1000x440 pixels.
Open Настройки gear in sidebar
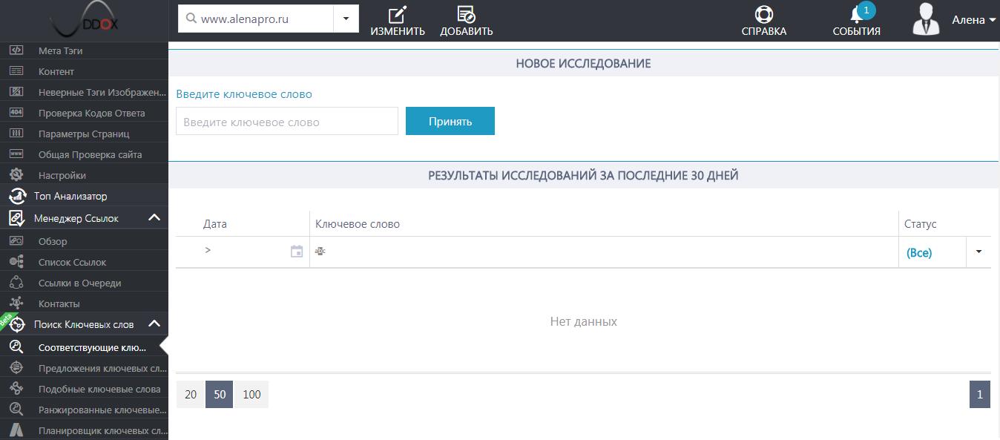coord(16,175)
